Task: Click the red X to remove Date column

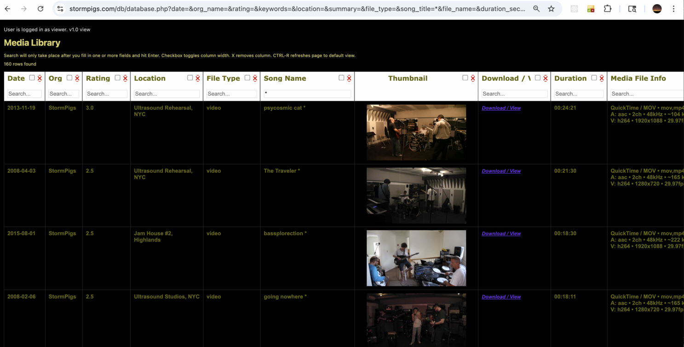Action: point(40,79)
